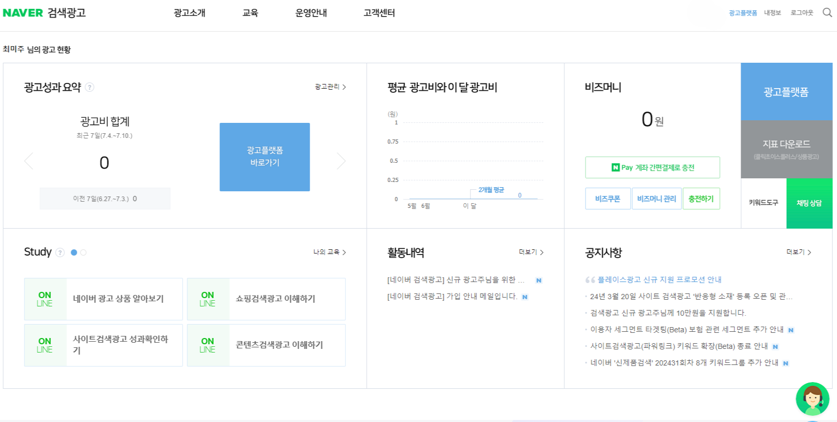837x422 pixels.
Task: Expand 활동내역 더보기
Action: (x=531, y=252)
